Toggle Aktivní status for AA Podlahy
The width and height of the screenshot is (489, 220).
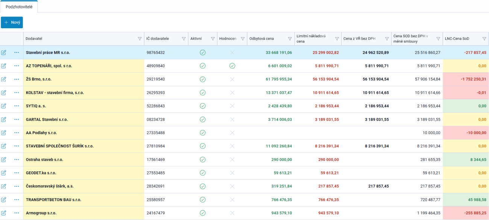203,133
